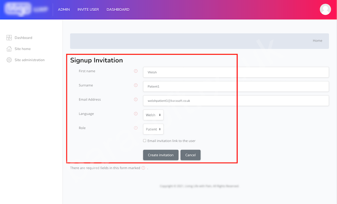Viewport: 337px width, 204px height.
Task: Open the ADMIN menu in top bar
Action: [x=64, y=9]
